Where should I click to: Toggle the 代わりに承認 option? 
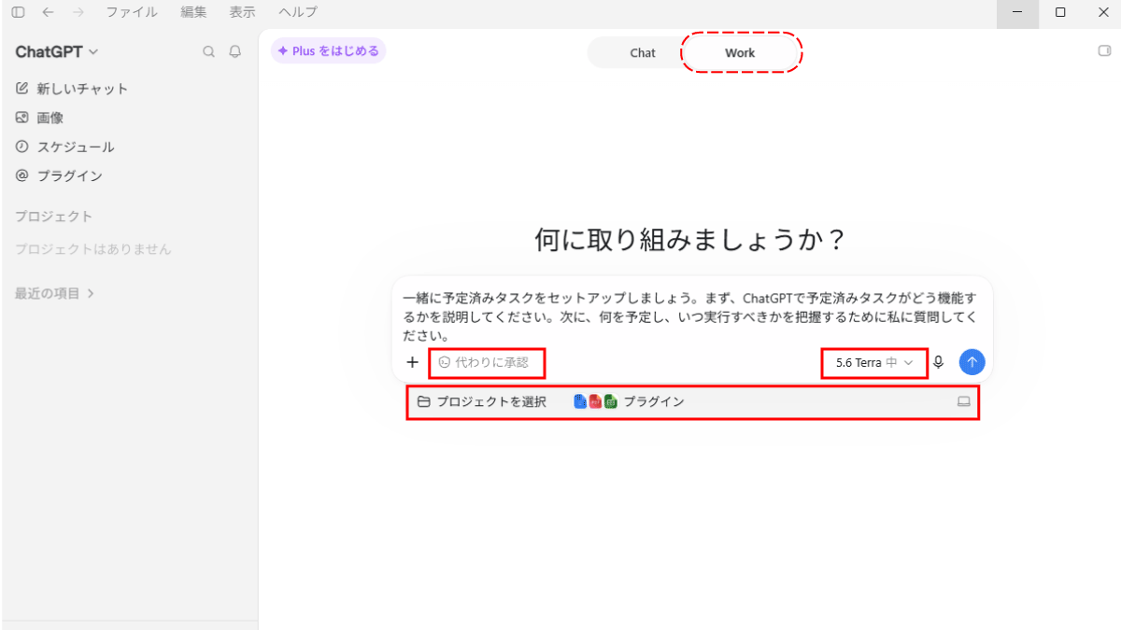click(484, 362)
